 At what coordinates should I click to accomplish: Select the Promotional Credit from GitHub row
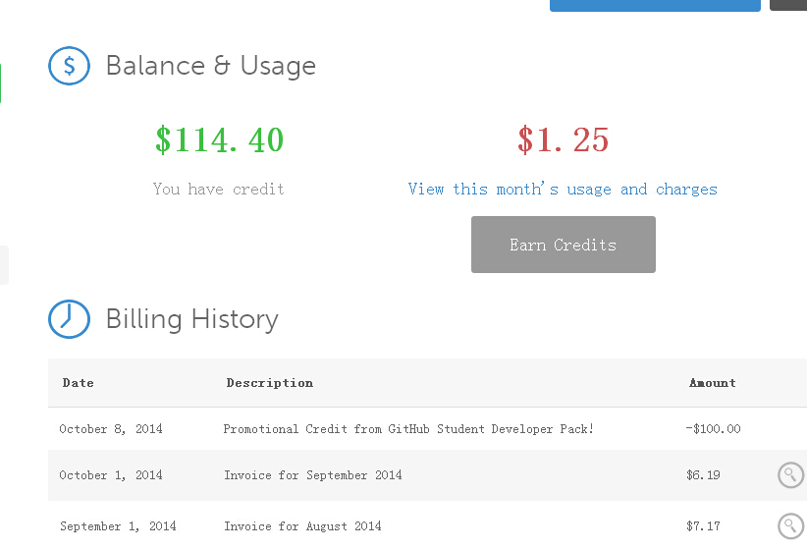tap(427, 428)
